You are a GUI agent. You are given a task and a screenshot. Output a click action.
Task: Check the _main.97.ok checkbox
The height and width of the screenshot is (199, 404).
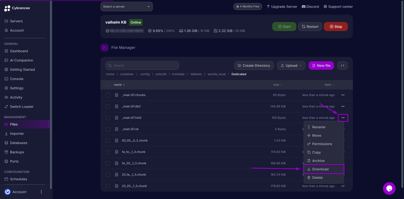(107, 129)
